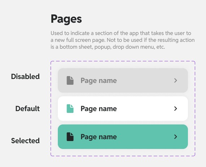Image resolution: width=206 pixels, height=167 pixels.
Task: Click the 'Page name' text in the default item
Action: tap(99, 109)
